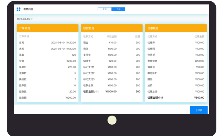Open the 2020-03-25 date dropdown
This screenshot has height=136, width=223.
click(x=25, y=19)
